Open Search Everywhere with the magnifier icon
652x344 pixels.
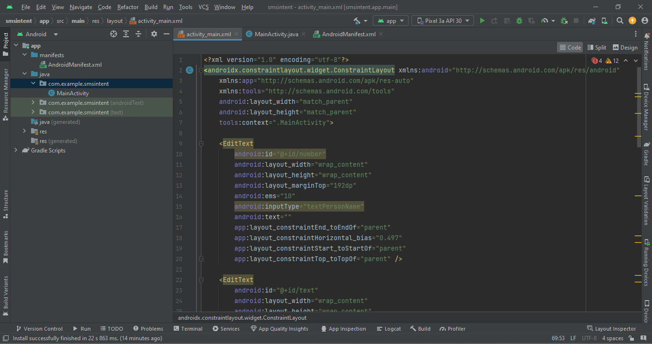point(619,20)
